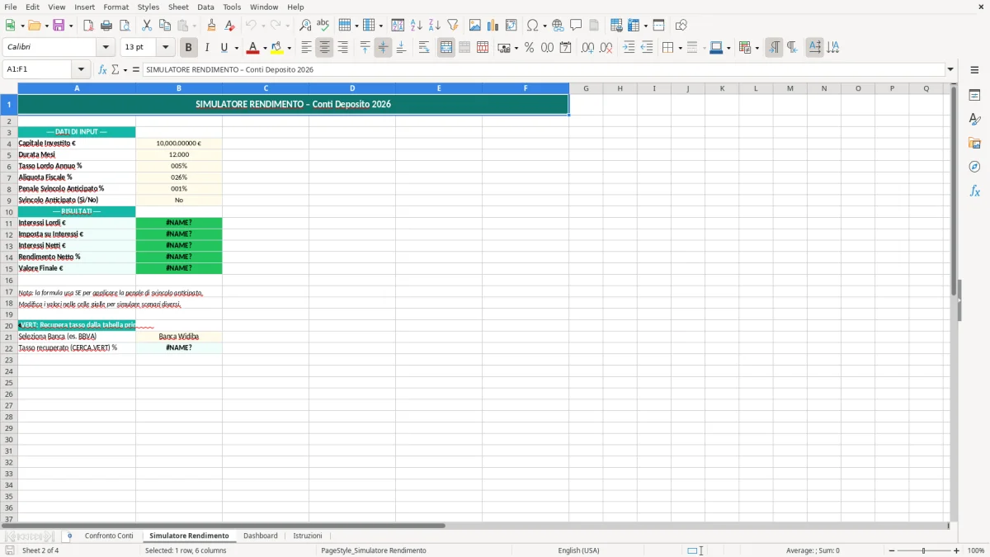The width and height of the screenshot is (990, 557).
Task: Sort ascending
Action: [x=417, y=26]
